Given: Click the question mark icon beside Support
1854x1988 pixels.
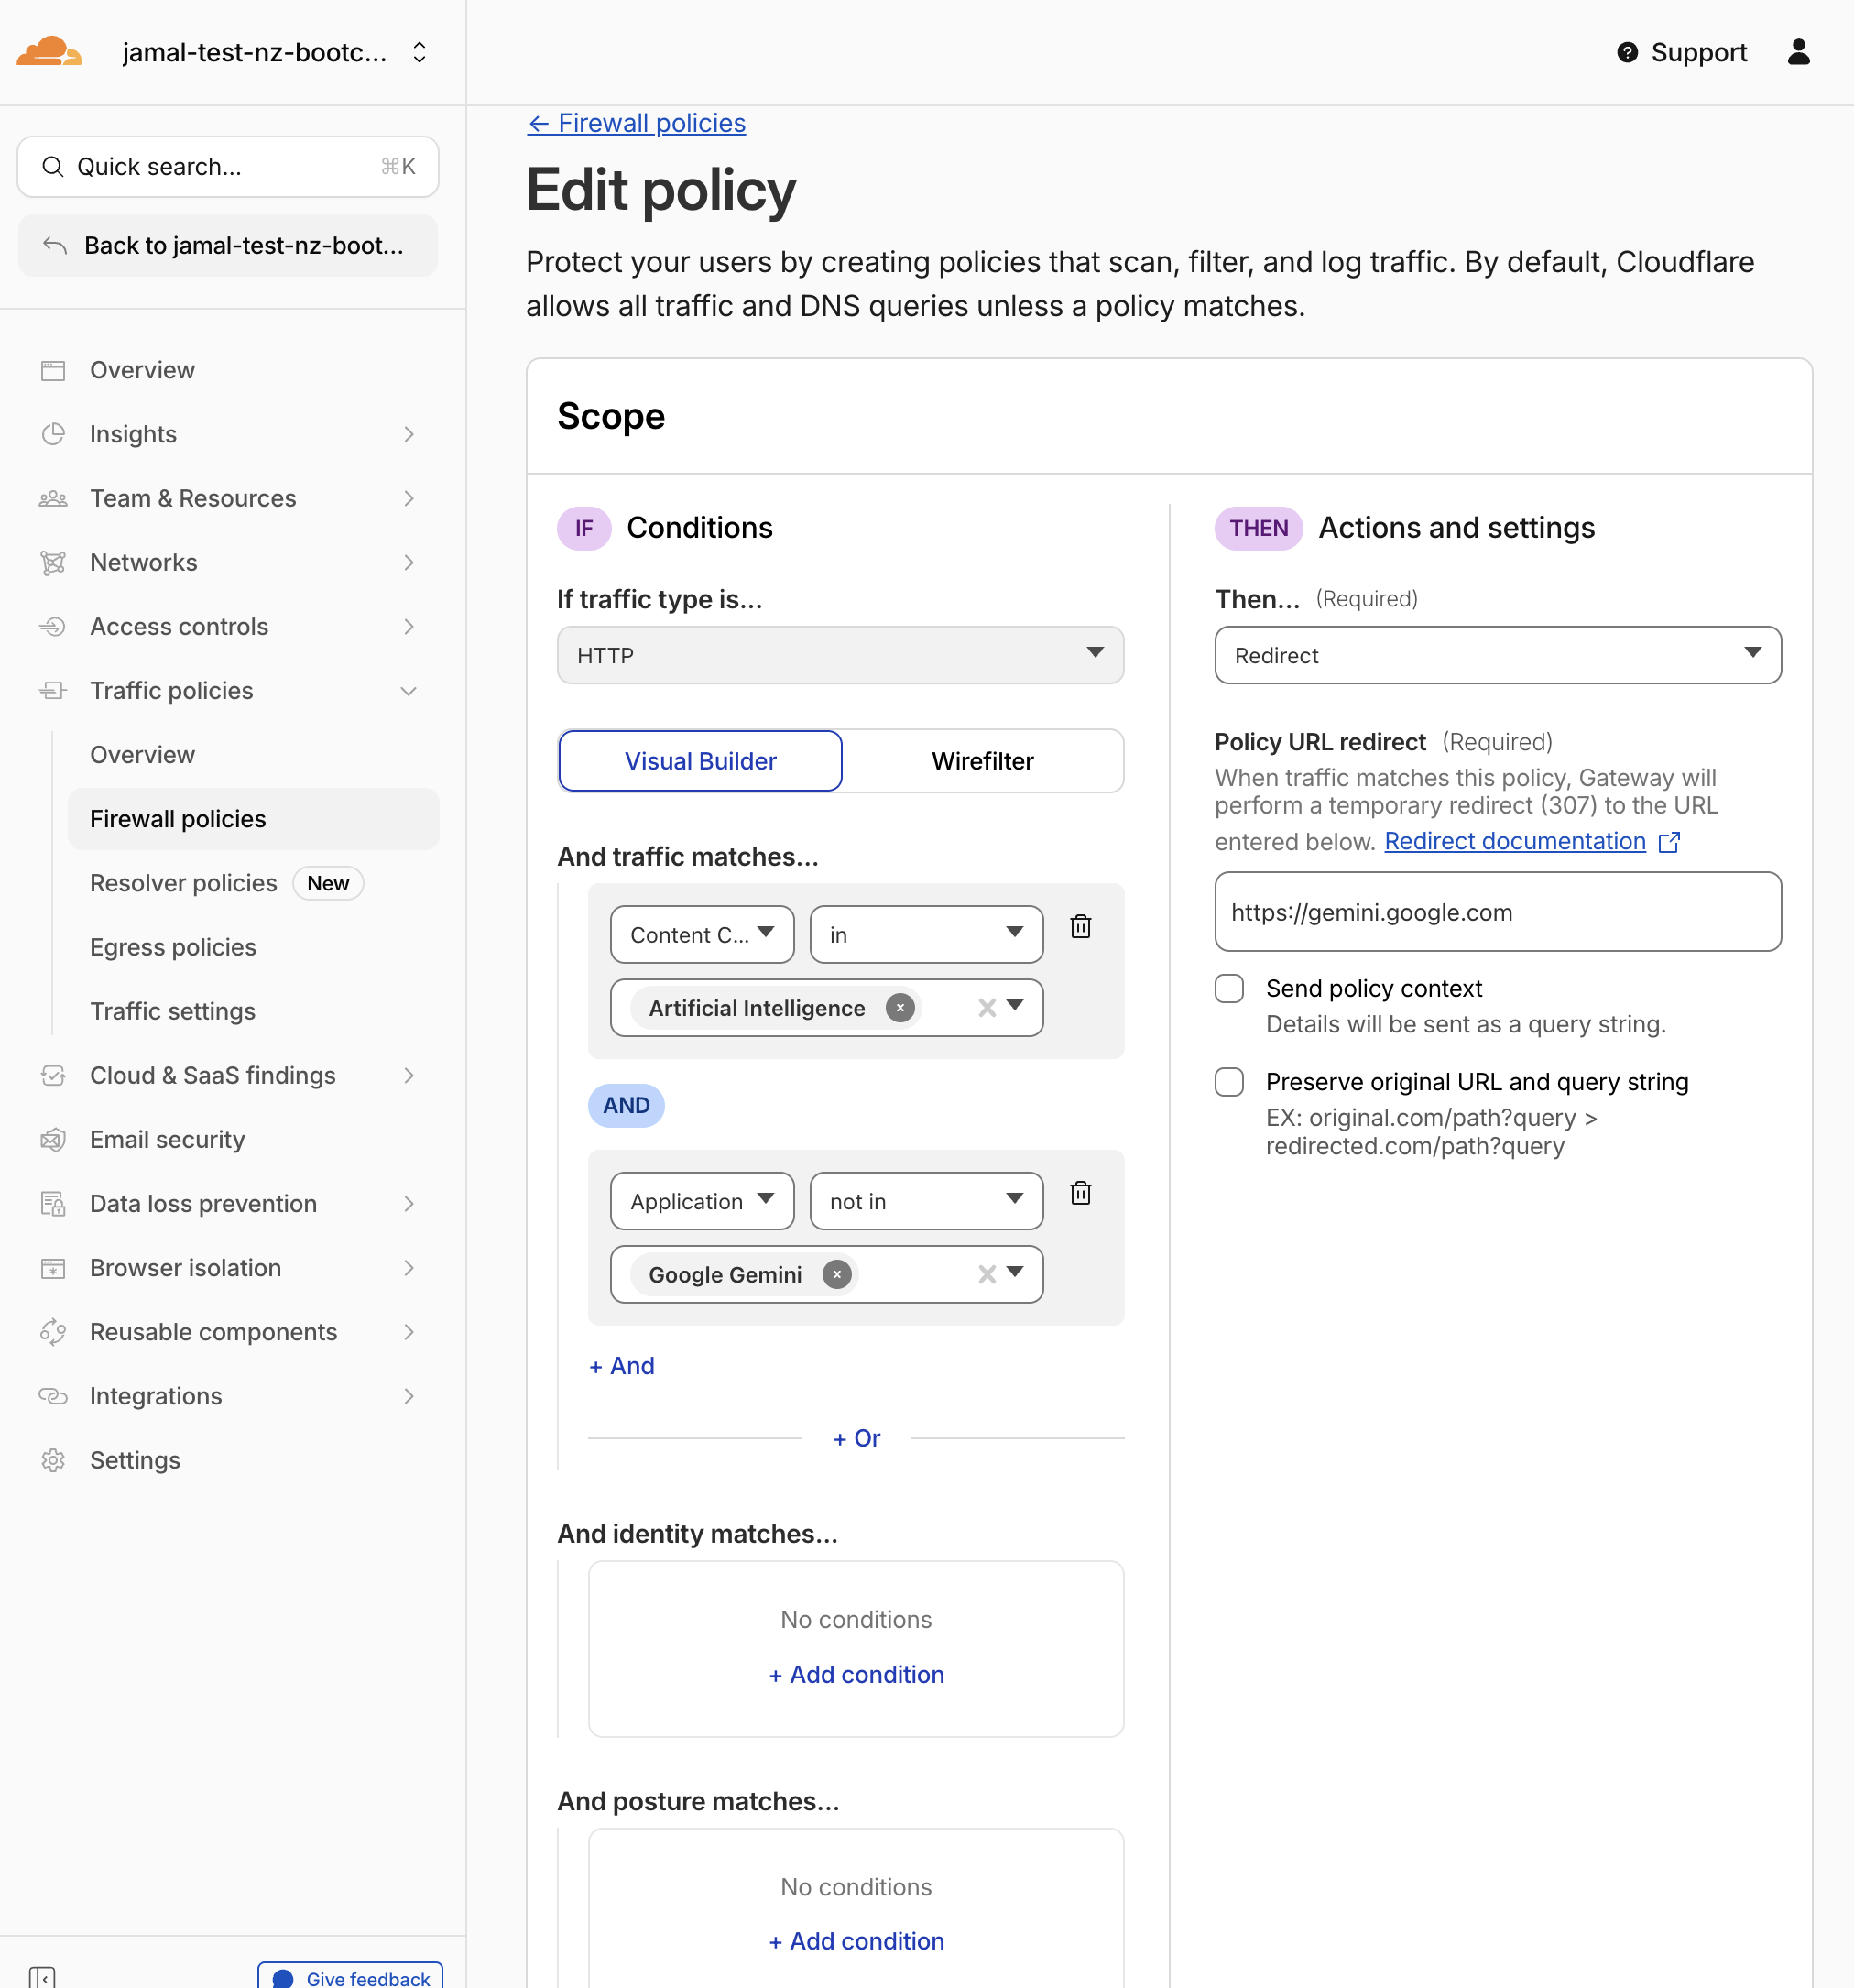Looking at the screenshot, I should point(1627,52).
